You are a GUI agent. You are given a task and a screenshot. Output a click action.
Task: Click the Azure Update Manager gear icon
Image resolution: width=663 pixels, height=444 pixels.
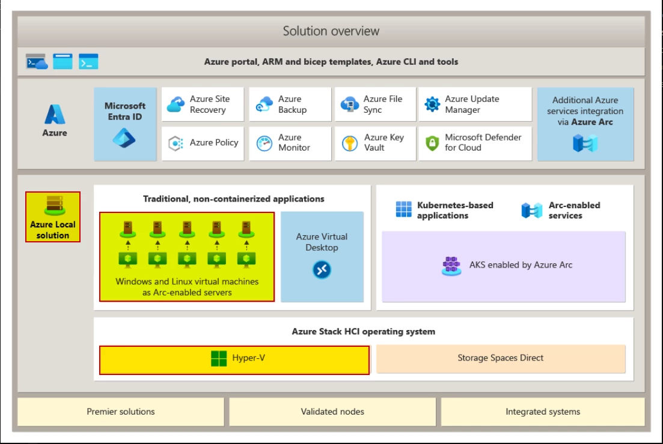coord(432,104)
